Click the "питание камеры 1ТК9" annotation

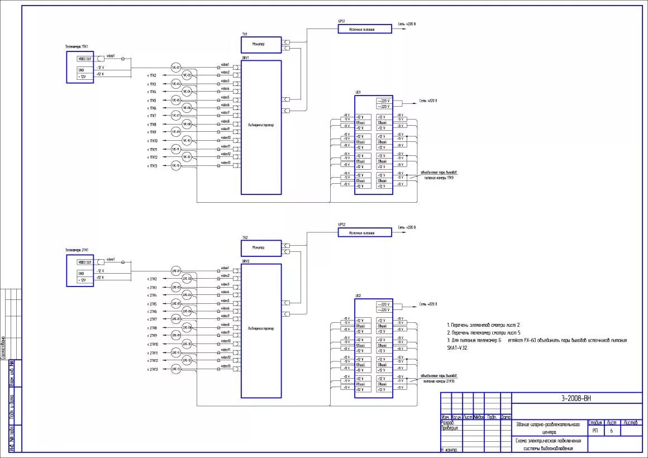pos(439,178)
